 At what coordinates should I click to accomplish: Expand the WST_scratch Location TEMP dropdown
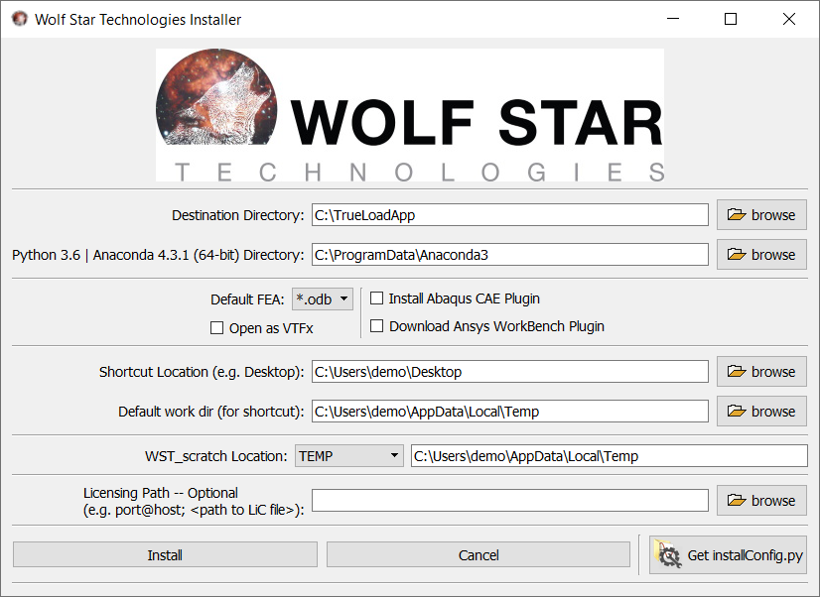click(348, 456)
